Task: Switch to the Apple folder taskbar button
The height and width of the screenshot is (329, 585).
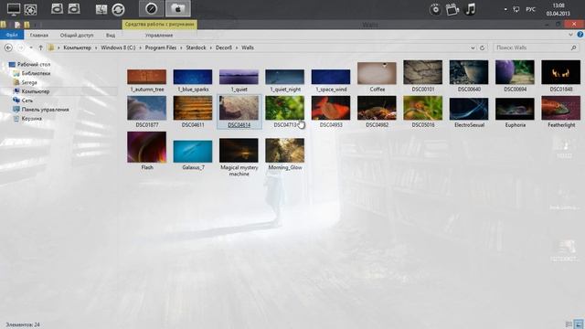Action: pyautogui.click(x=178, y=8)
